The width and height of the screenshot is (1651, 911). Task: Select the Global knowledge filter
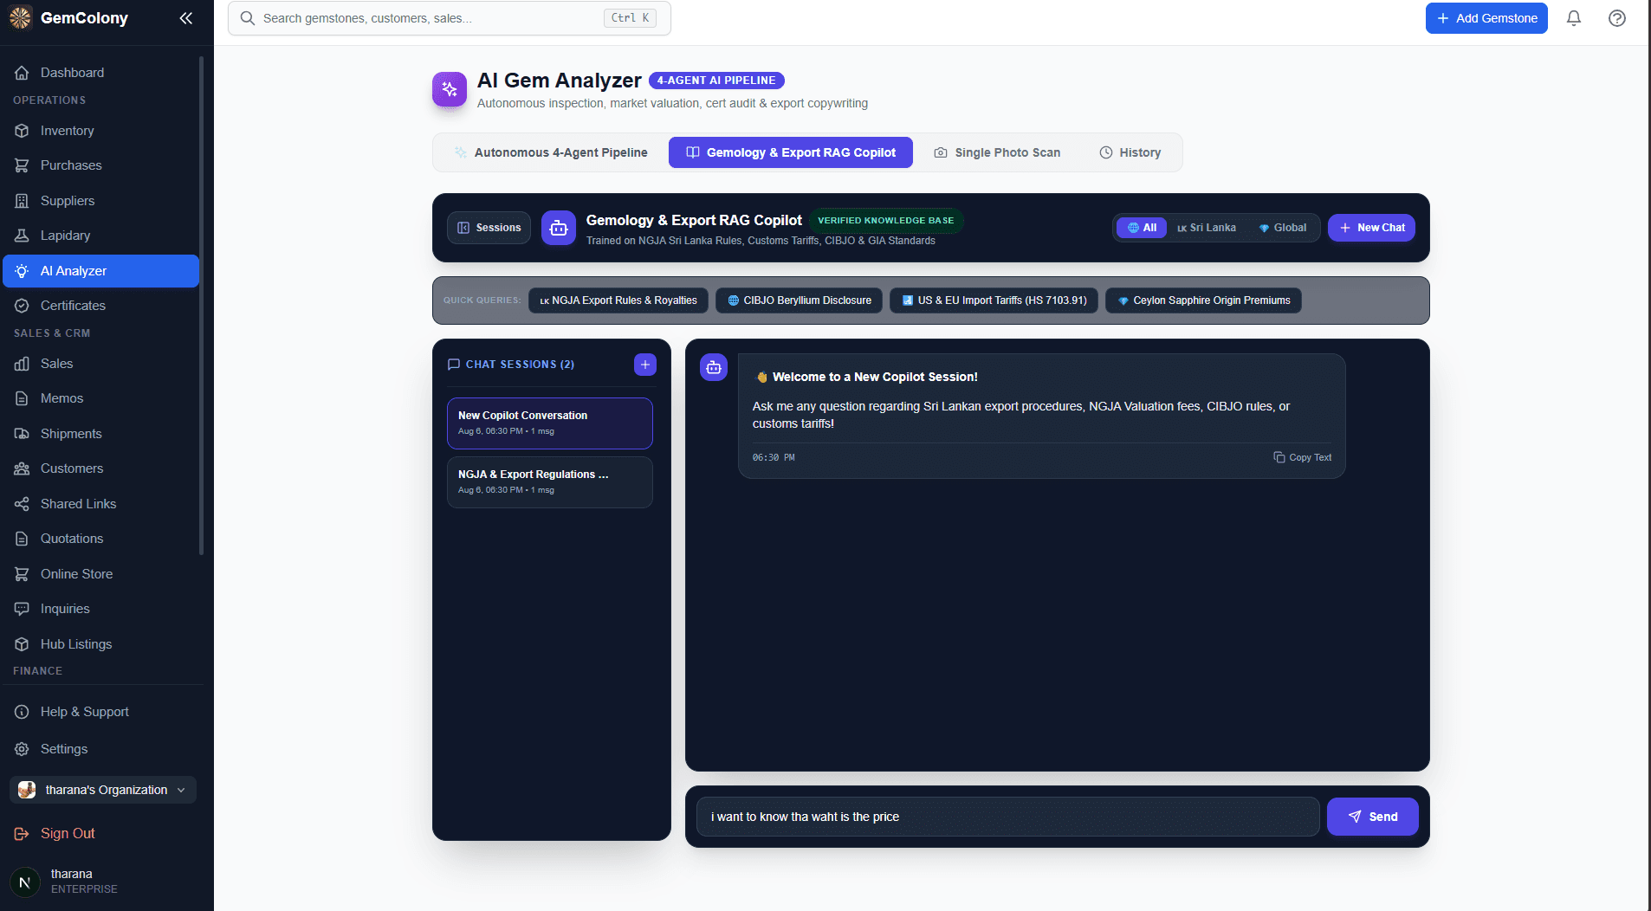click(x=1282, y=228)
